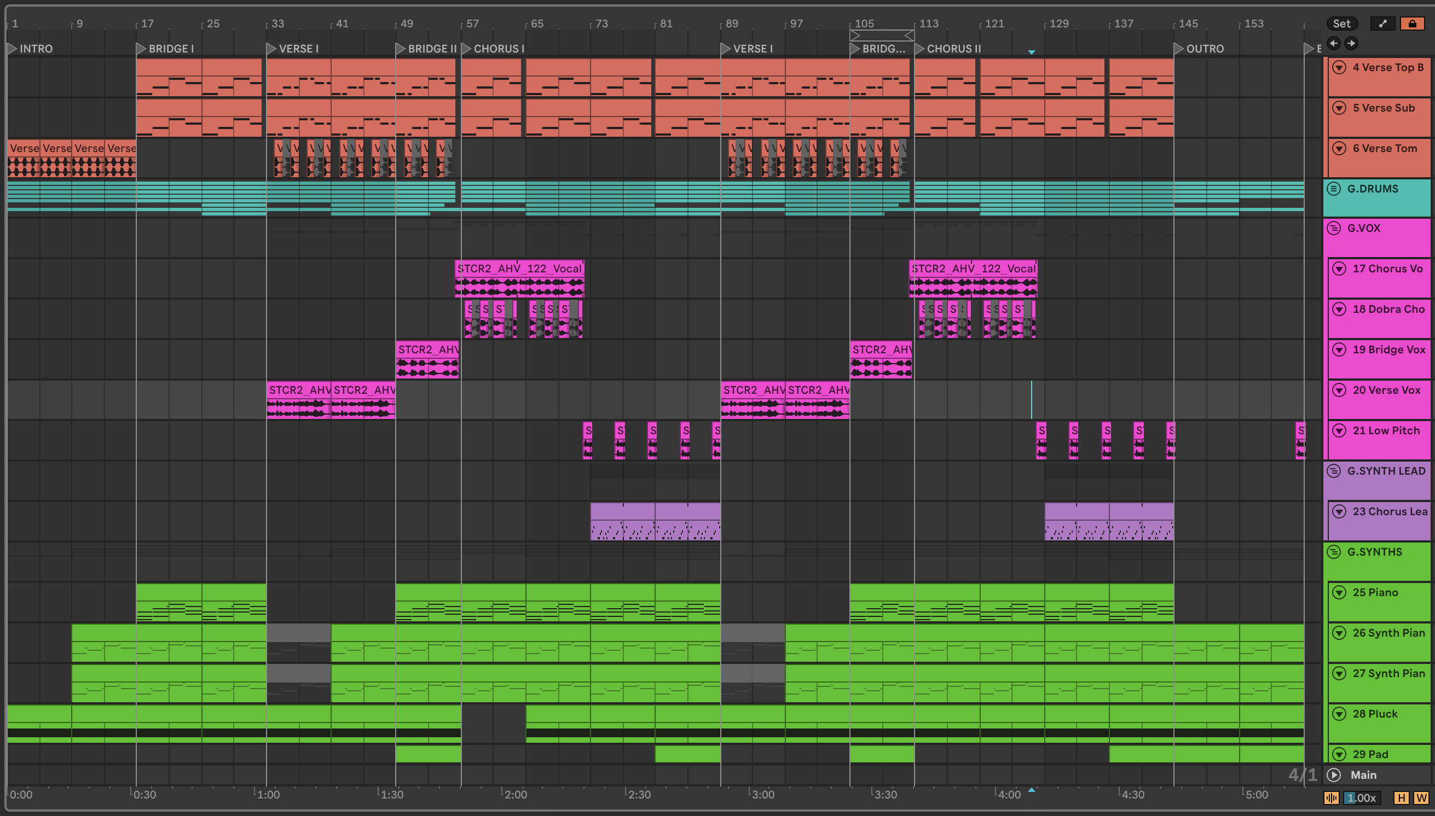The image size is (1435, 816).
Task: Toggle the waveform audio scaling button
Action: click(1331, 798)
